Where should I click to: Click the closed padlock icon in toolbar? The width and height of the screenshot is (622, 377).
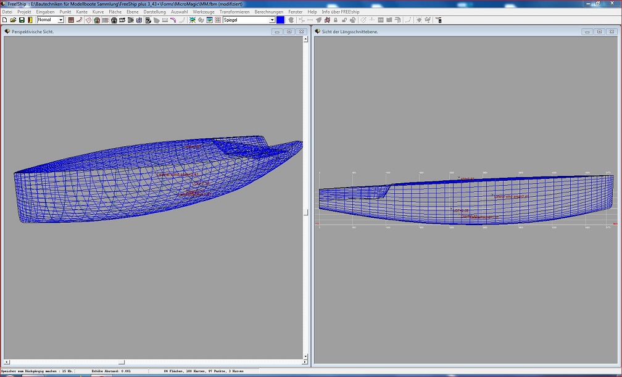(335, 20)
